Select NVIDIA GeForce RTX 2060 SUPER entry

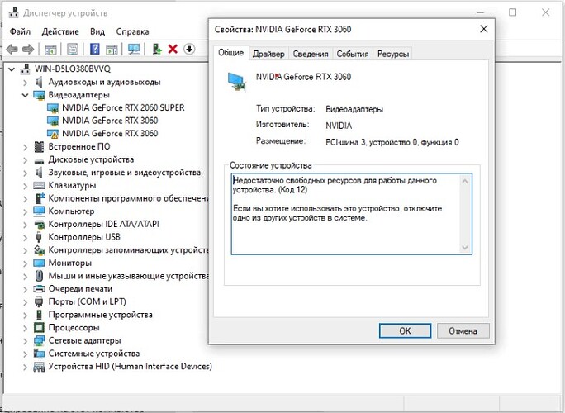click(123, 107)
